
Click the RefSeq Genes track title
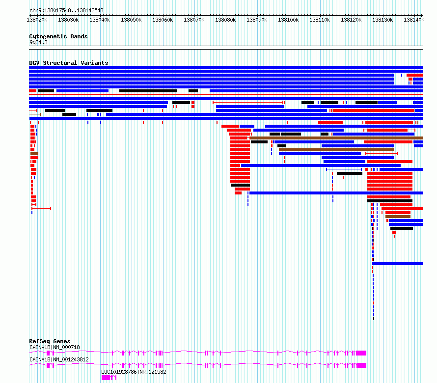click(50, 341)
